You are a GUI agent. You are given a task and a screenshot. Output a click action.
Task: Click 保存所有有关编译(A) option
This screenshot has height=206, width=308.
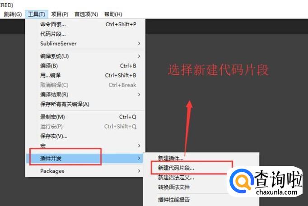85,104
